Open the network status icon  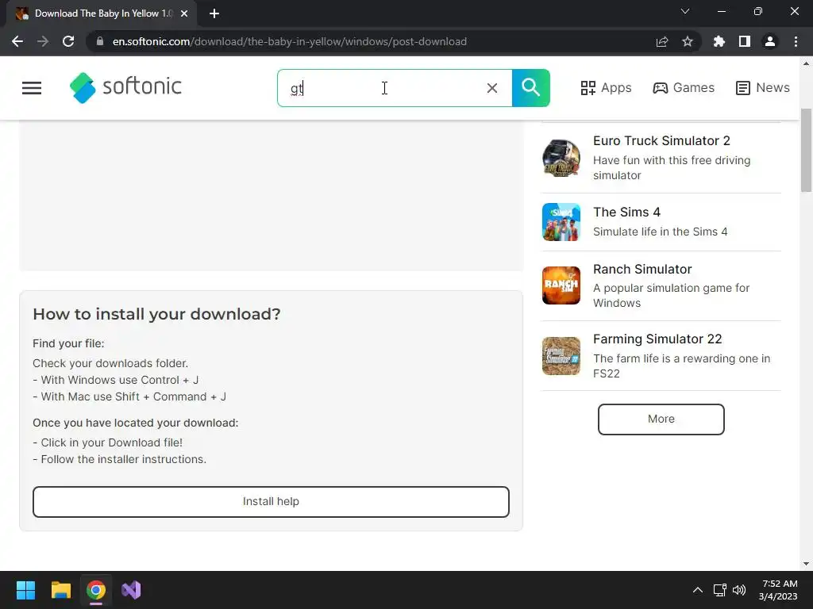(x=719, y=590)
